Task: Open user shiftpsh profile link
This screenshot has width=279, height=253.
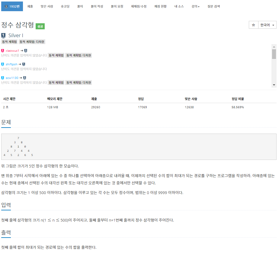Action: (11, 64)
